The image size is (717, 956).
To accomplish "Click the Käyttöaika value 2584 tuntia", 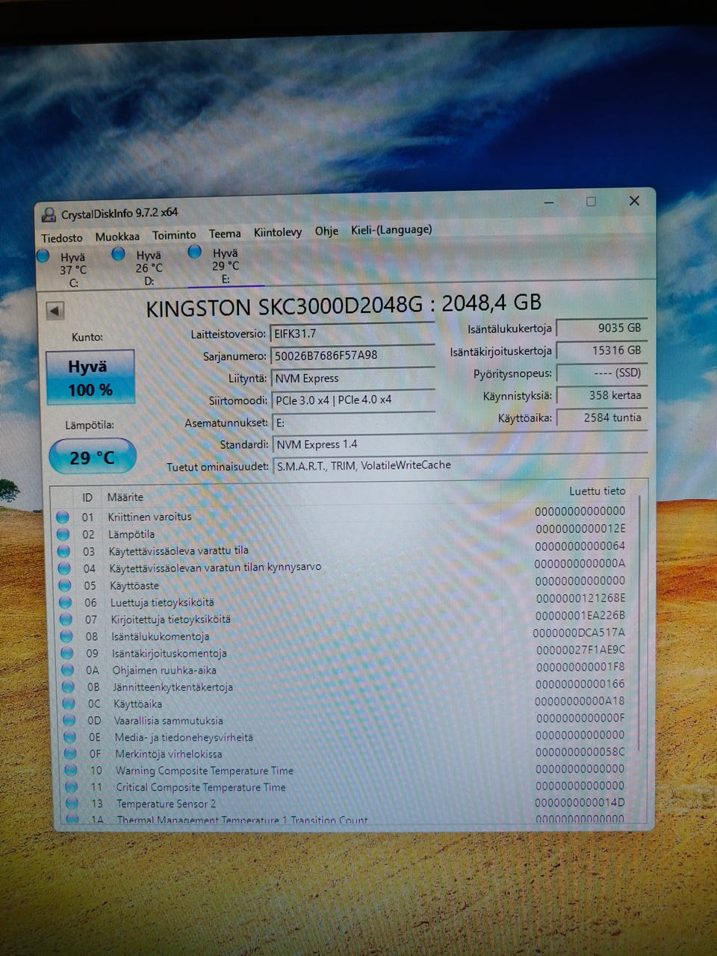I will [602, 418].
